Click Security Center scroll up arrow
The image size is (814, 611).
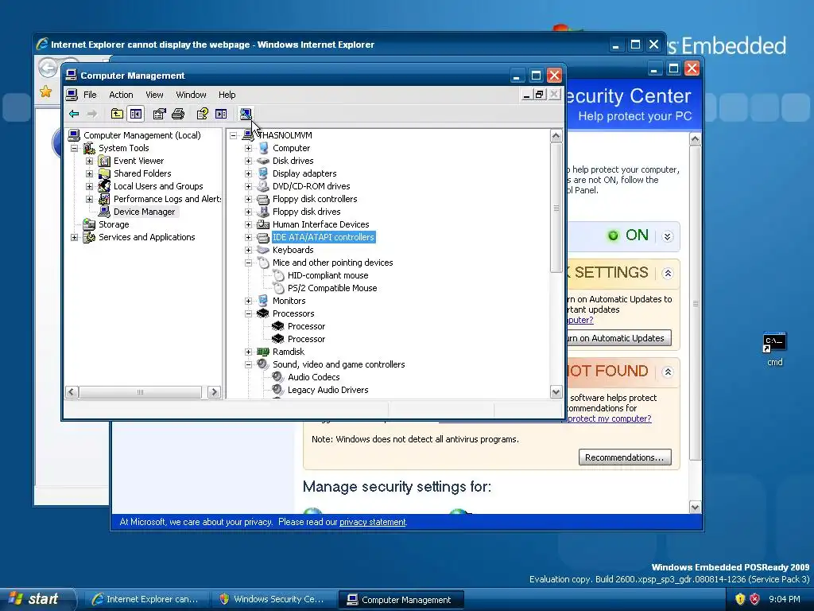click(695, 138)
